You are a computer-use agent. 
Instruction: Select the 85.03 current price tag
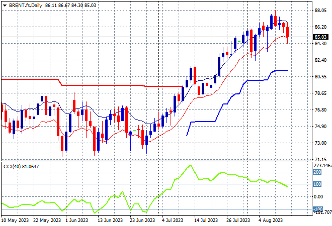pos(320,37)
